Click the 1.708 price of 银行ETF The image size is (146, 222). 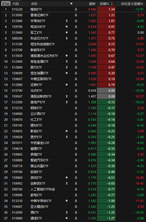[x=92, y=67]
